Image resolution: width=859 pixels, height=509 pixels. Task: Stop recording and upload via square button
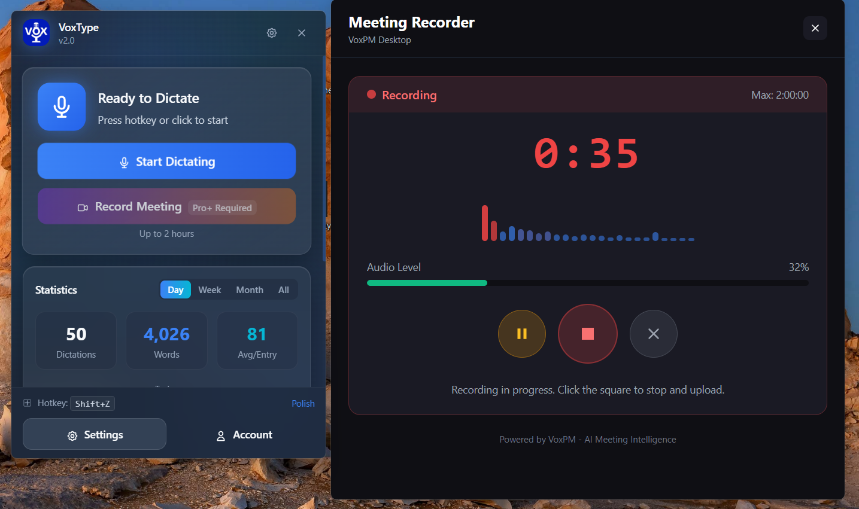[587, 334]
